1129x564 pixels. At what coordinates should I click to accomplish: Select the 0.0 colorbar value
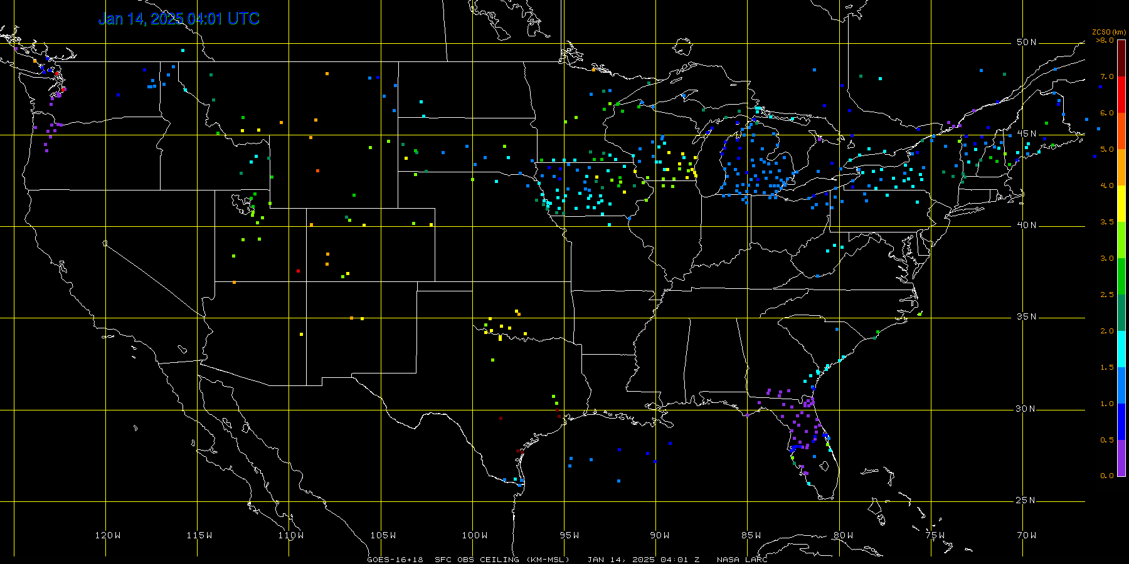point(1107,476)
